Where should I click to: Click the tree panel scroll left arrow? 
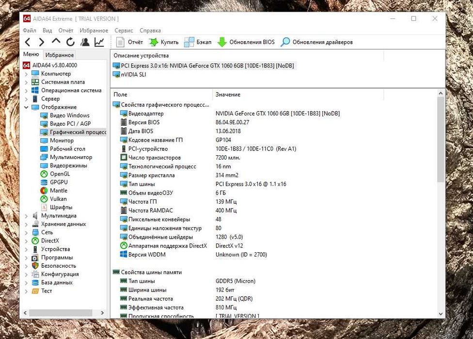point(25,313)
